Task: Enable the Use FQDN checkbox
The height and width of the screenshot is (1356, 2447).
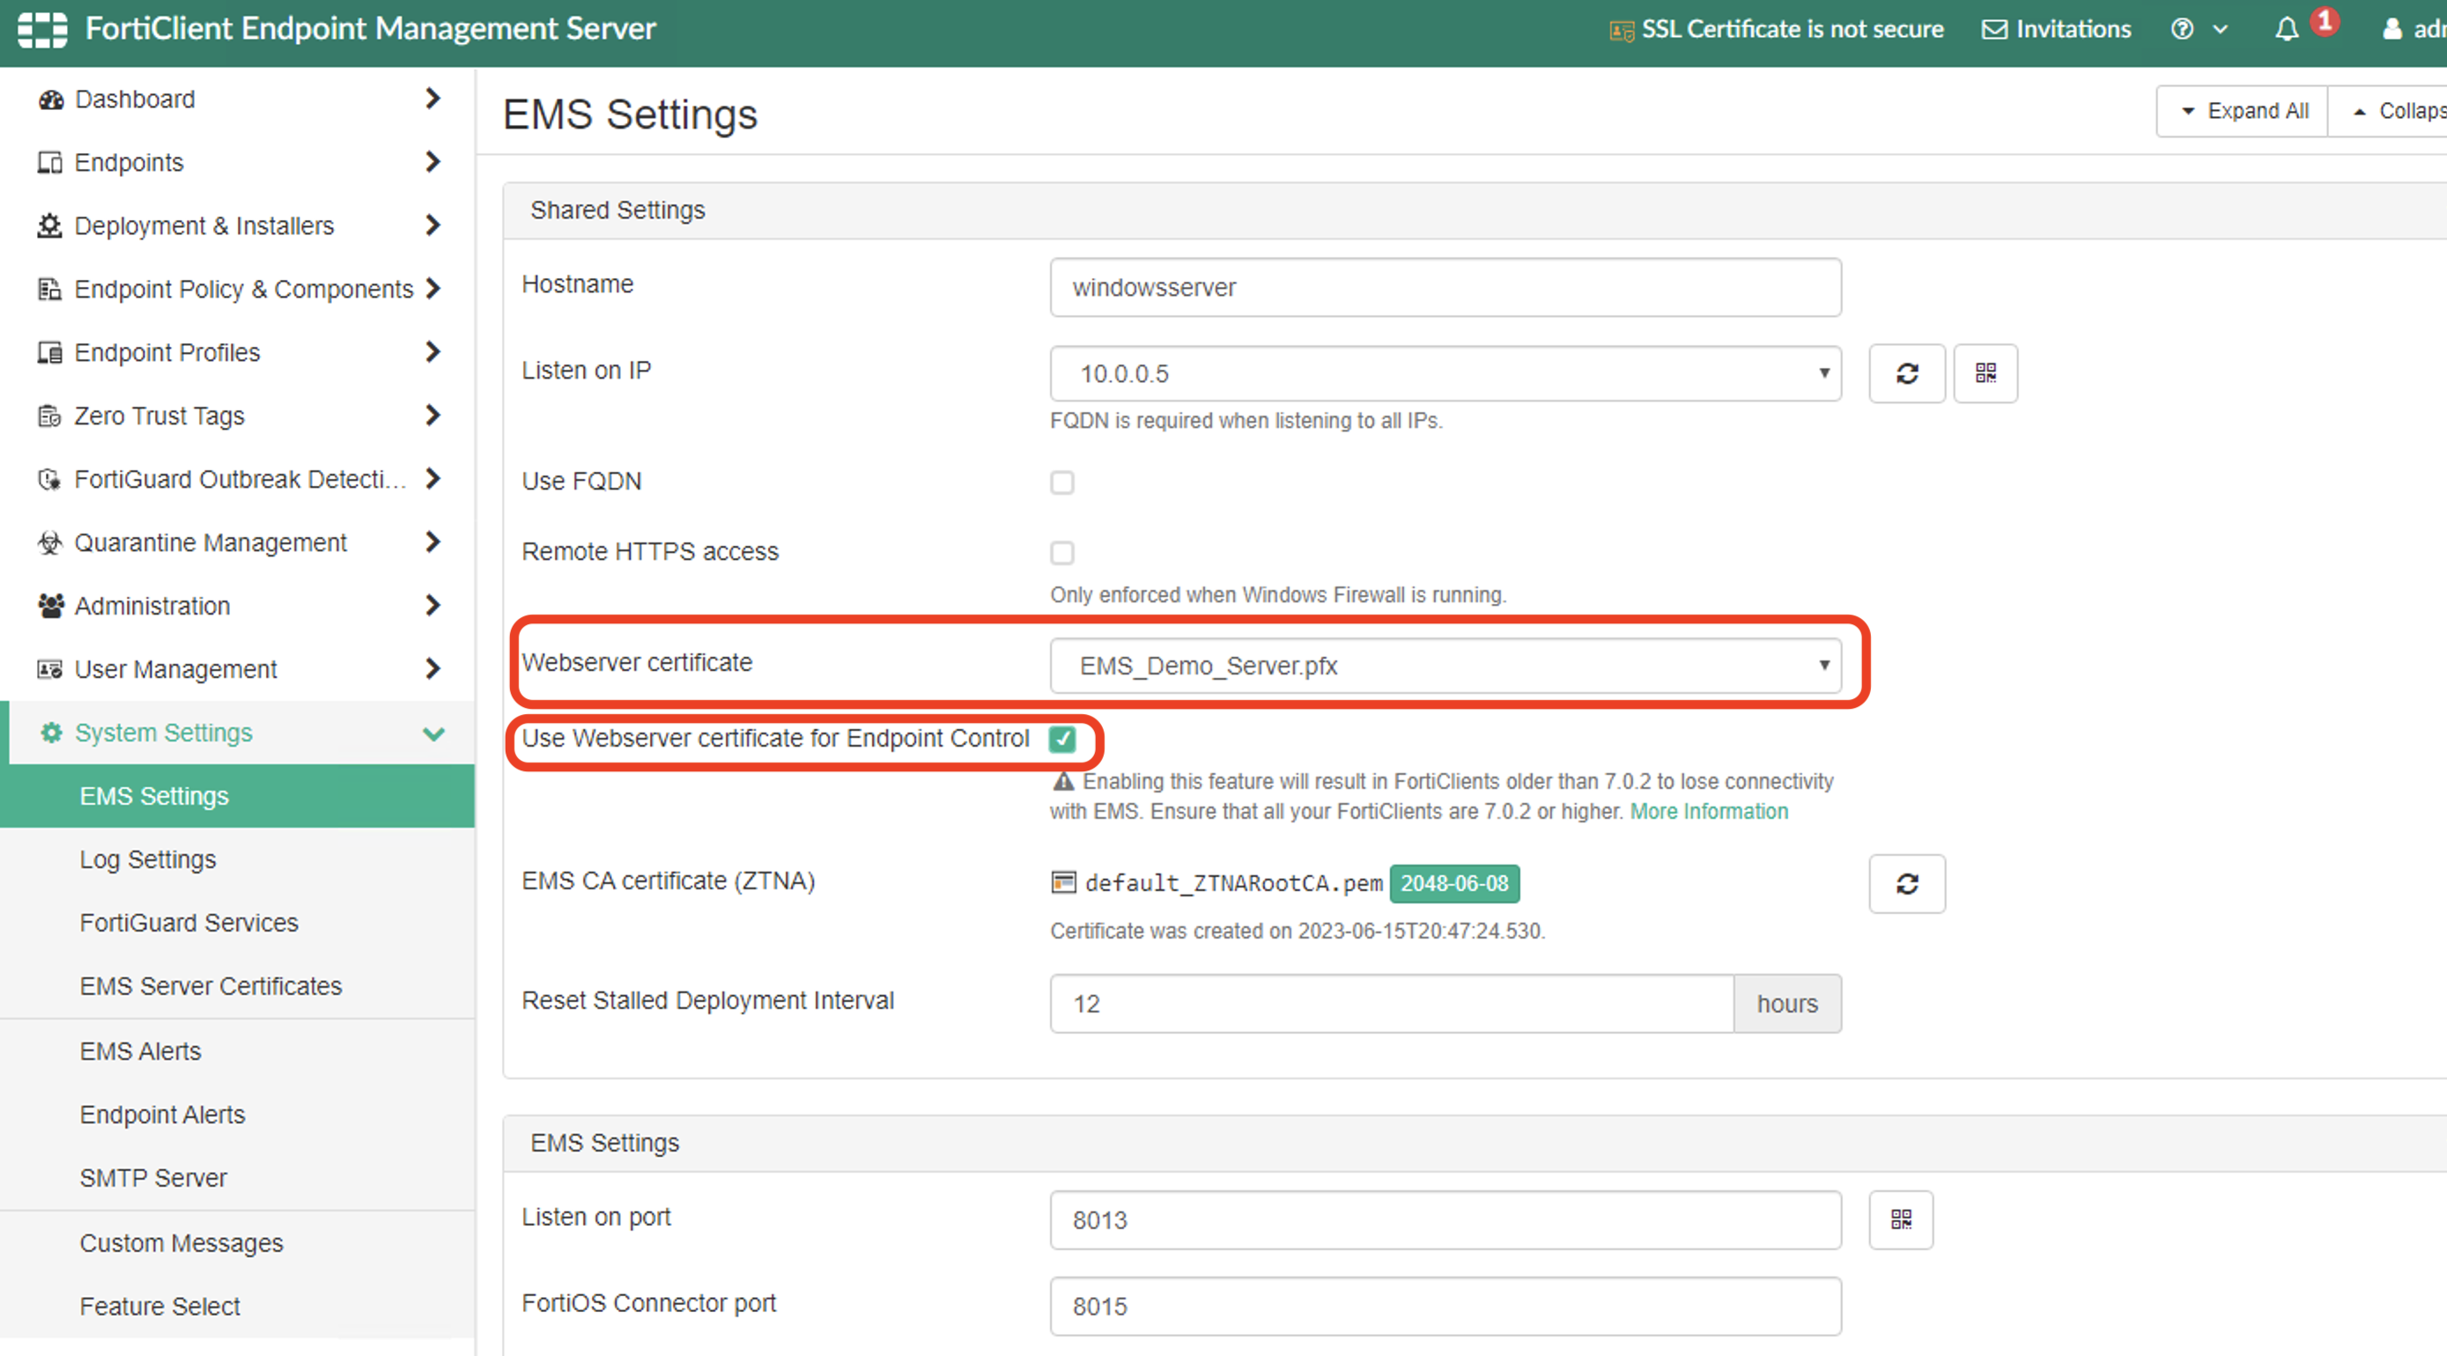Action: coord(1062,483)
